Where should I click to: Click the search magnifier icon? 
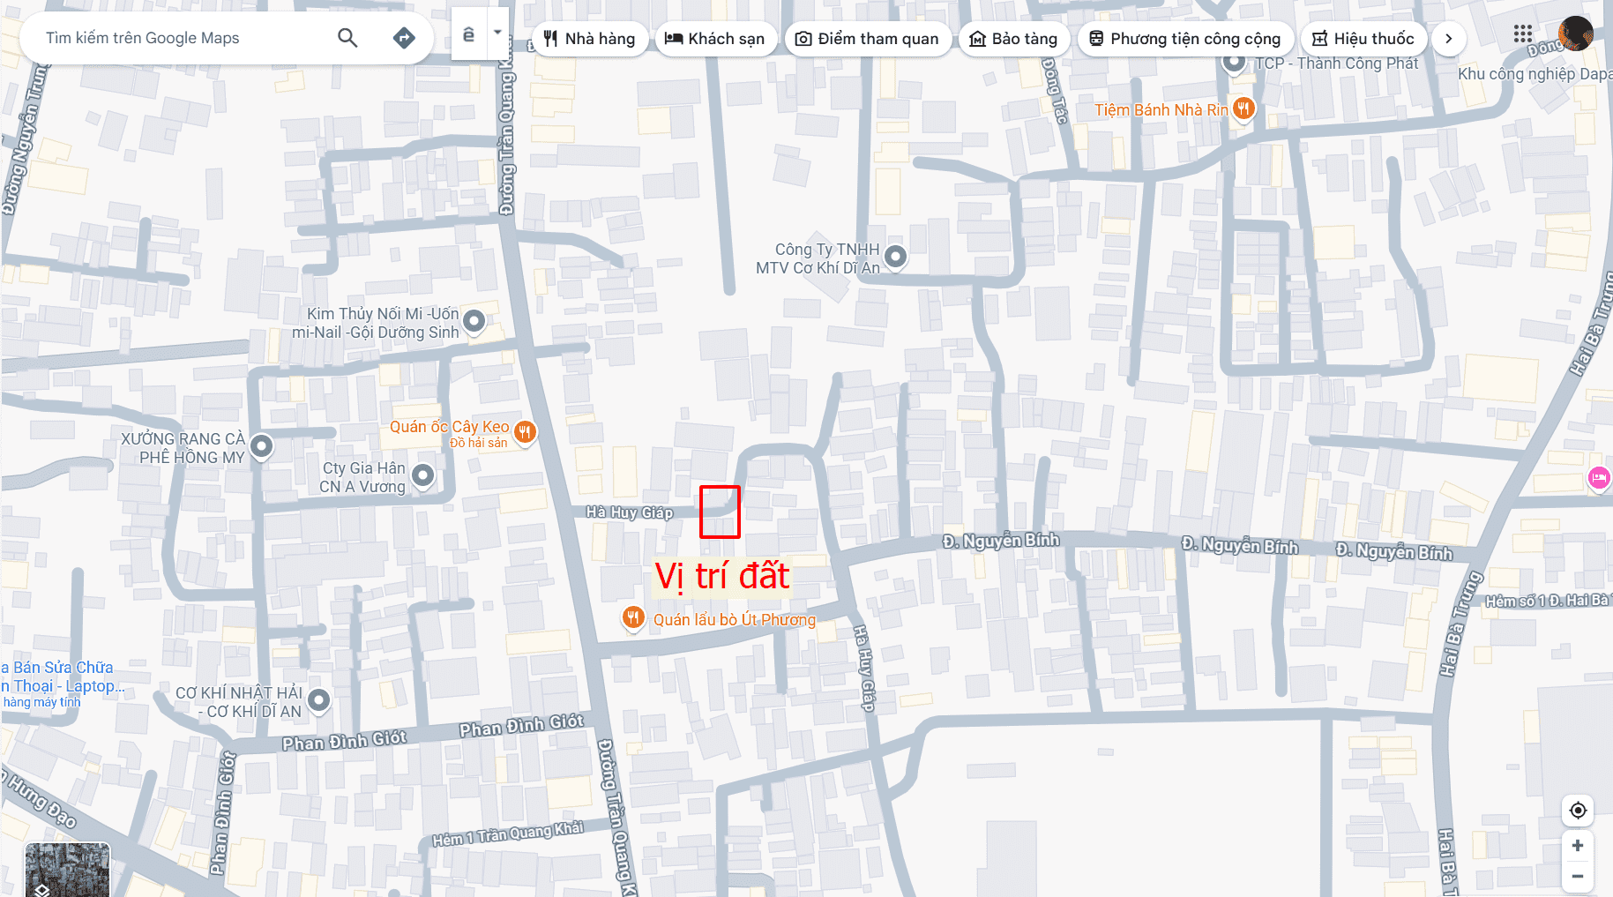tap(347, 38)
